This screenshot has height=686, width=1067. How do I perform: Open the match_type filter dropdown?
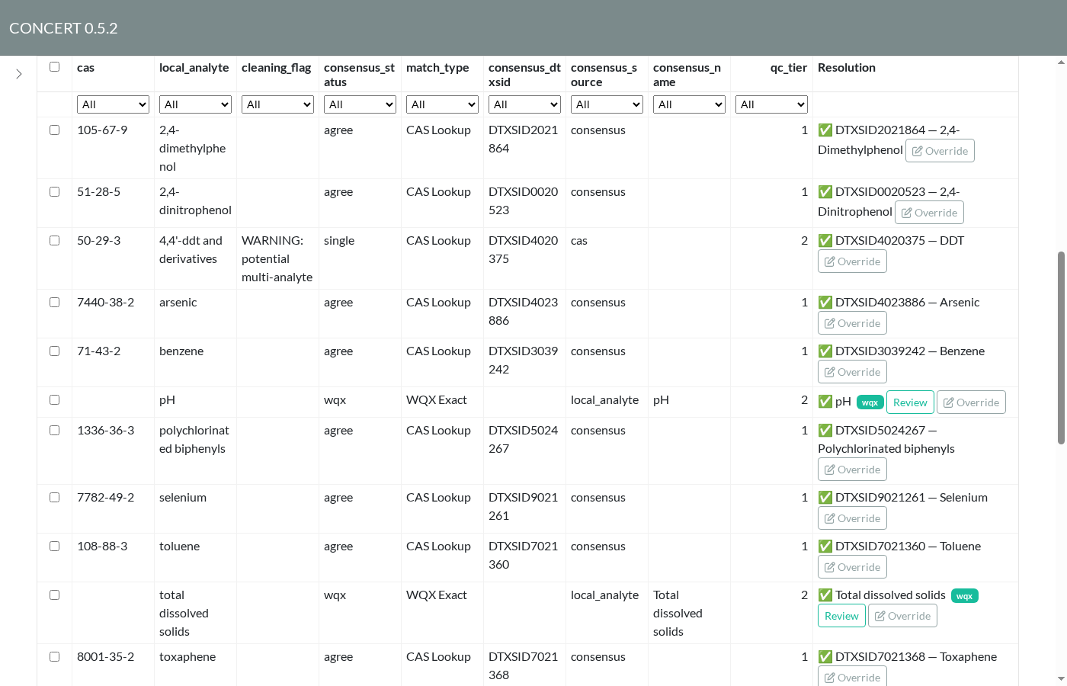pos(442,104)
